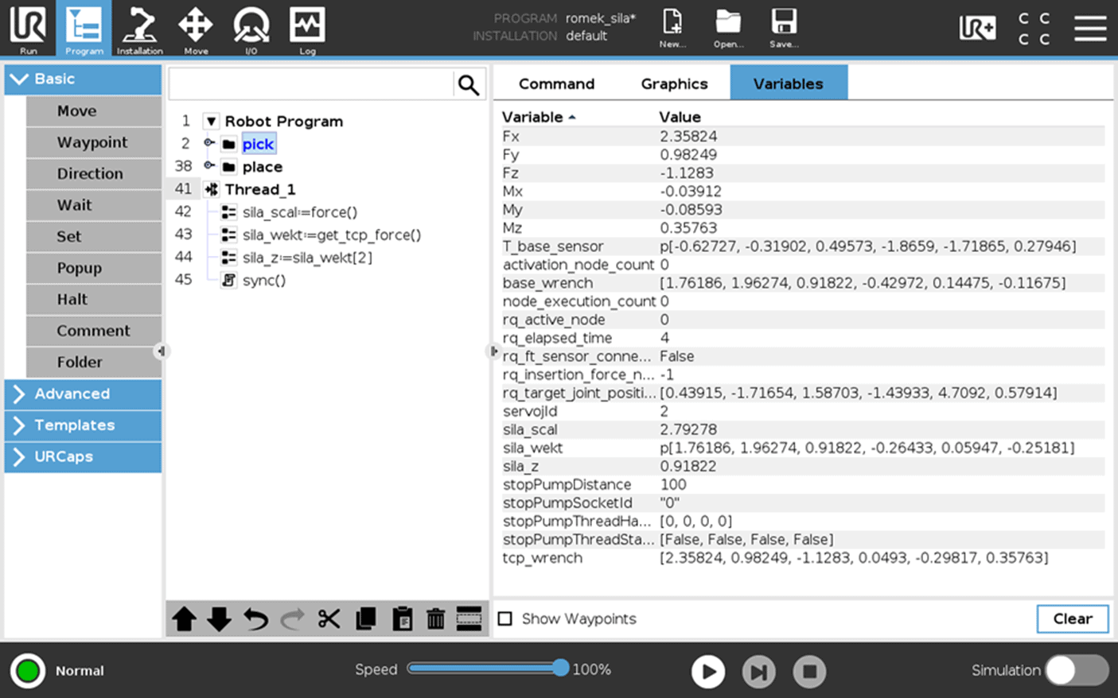Cut the selected node with scissors
1118x698 pixels.
(x=329, y=619)
